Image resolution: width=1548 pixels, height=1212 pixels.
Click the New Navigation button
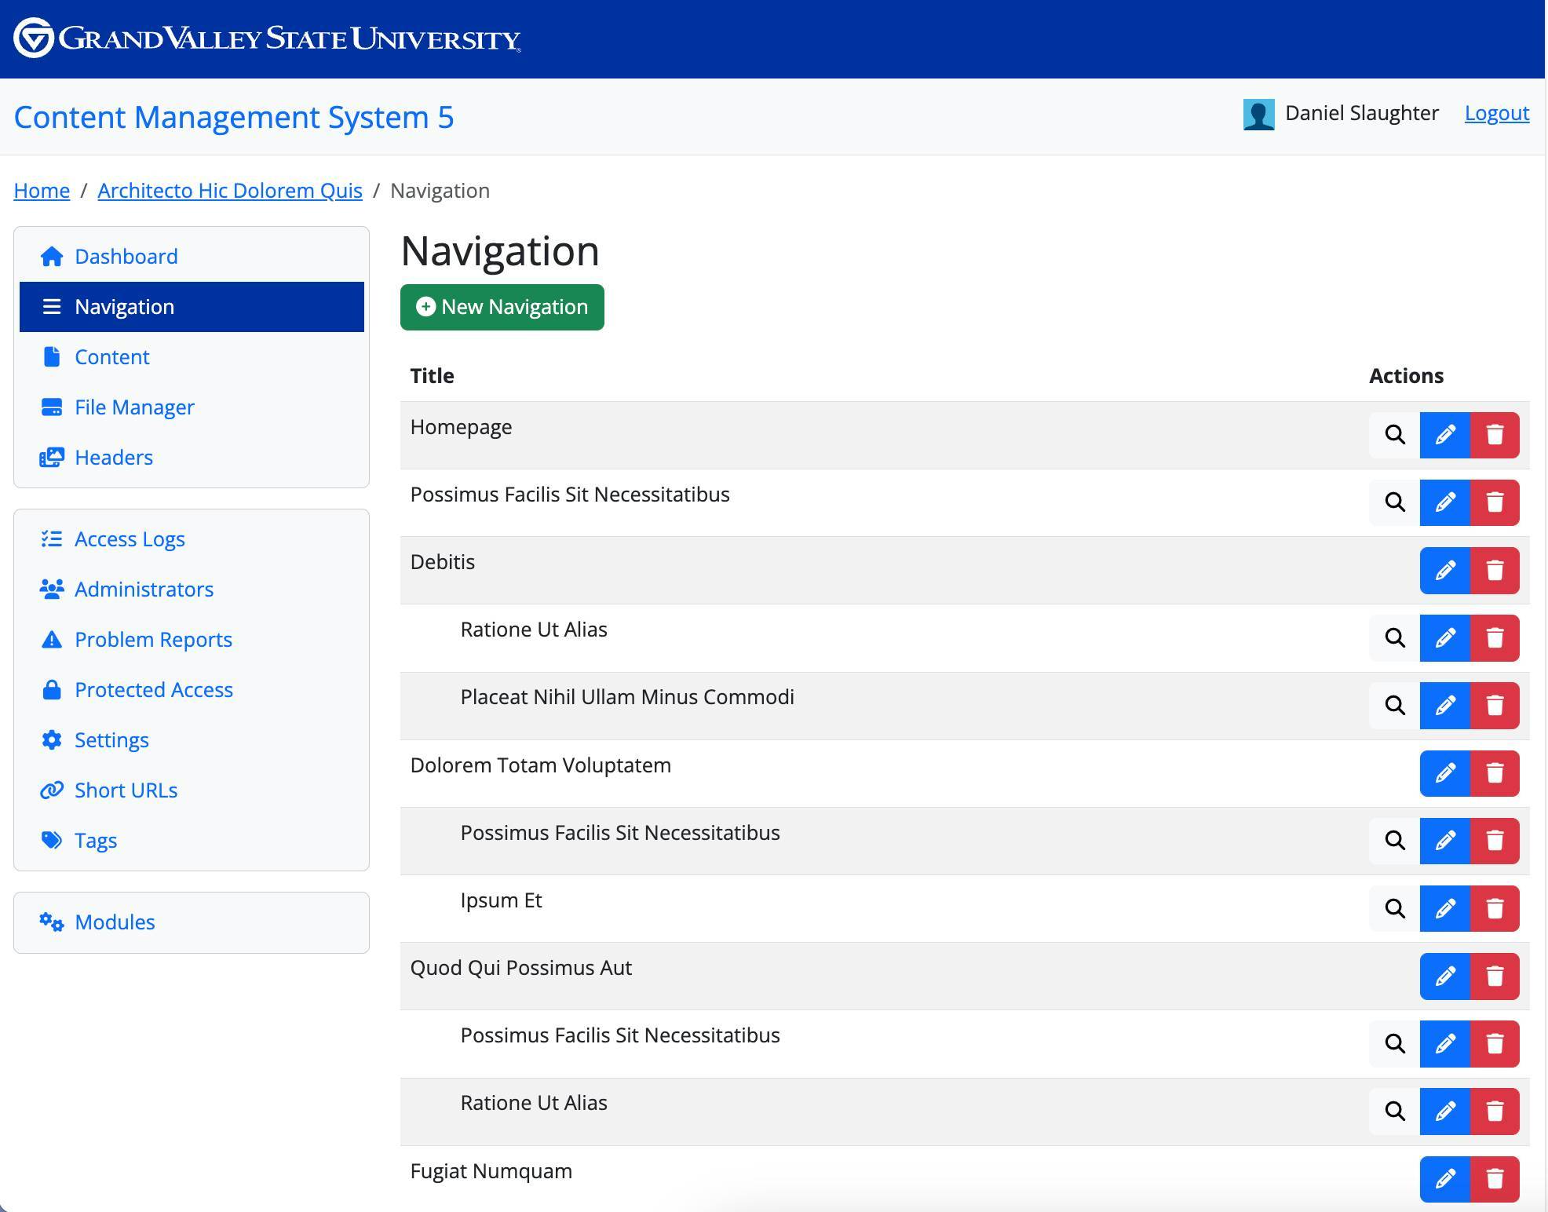pos(502,307)
